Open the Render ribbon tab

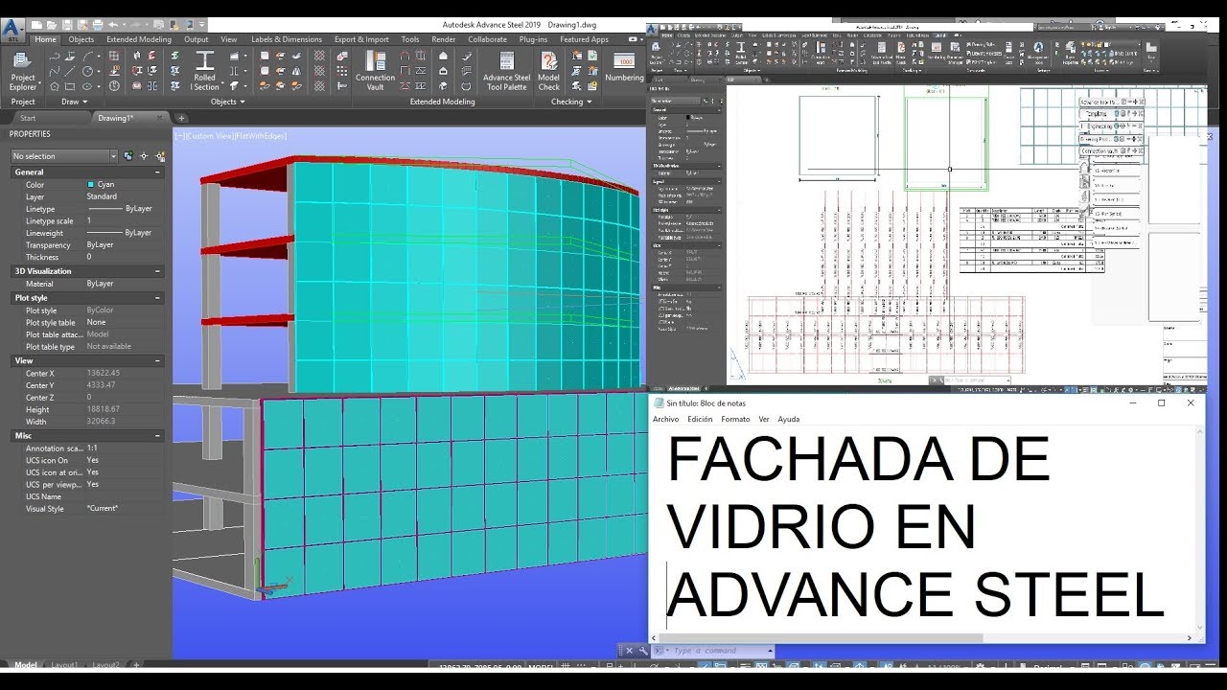444,39
